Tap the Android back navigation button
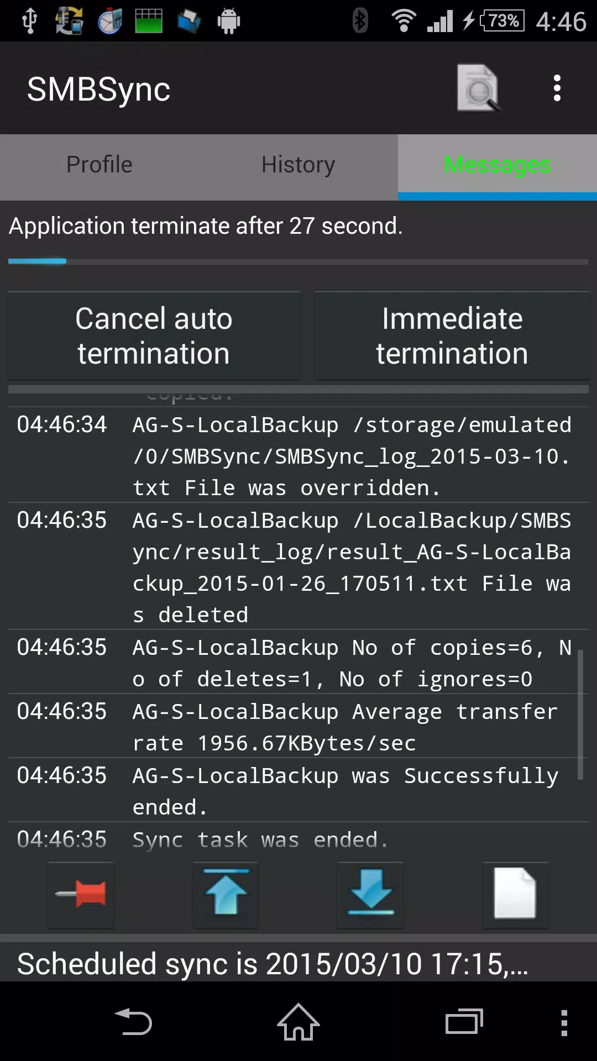 pos(133,1022)
